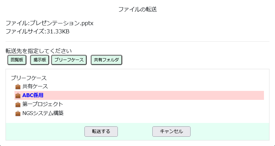Open the ブリーフケース destination button
Screen dimensions: 275x146
(69, 60)
